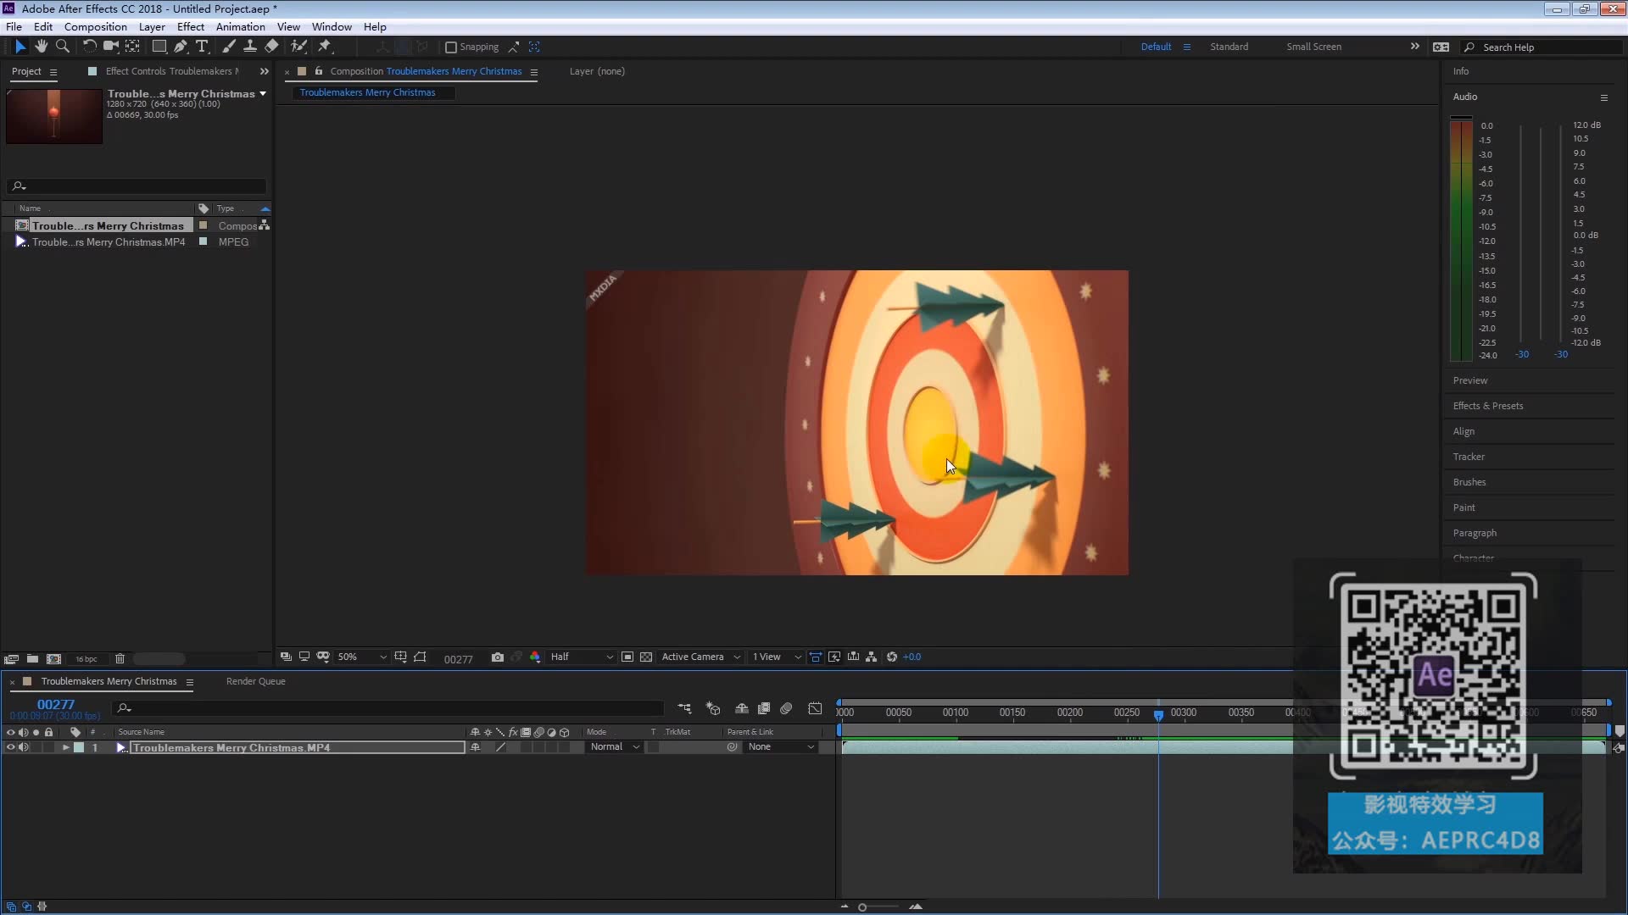1628x915 pixels.
Task: Click the current time indicator on the timeline
Action: click(1158, 715)
